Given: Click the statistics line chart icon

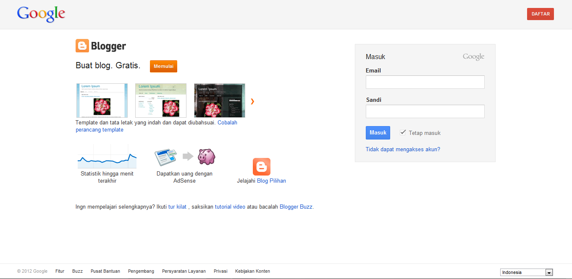Looking at the screenshot, I should pos(107,156).
